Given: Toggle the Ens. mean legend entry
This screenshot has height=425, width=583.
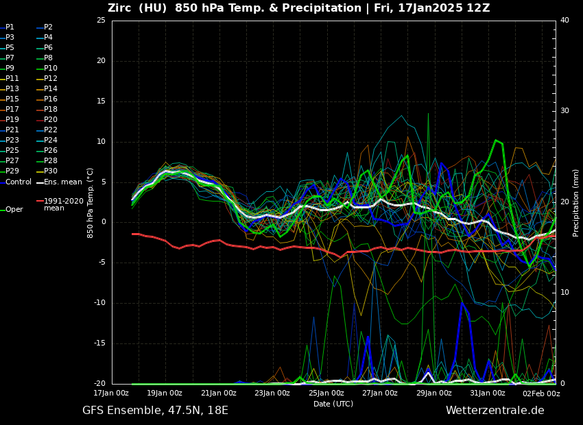Looking at the screenshot, I should coord(62,182).
